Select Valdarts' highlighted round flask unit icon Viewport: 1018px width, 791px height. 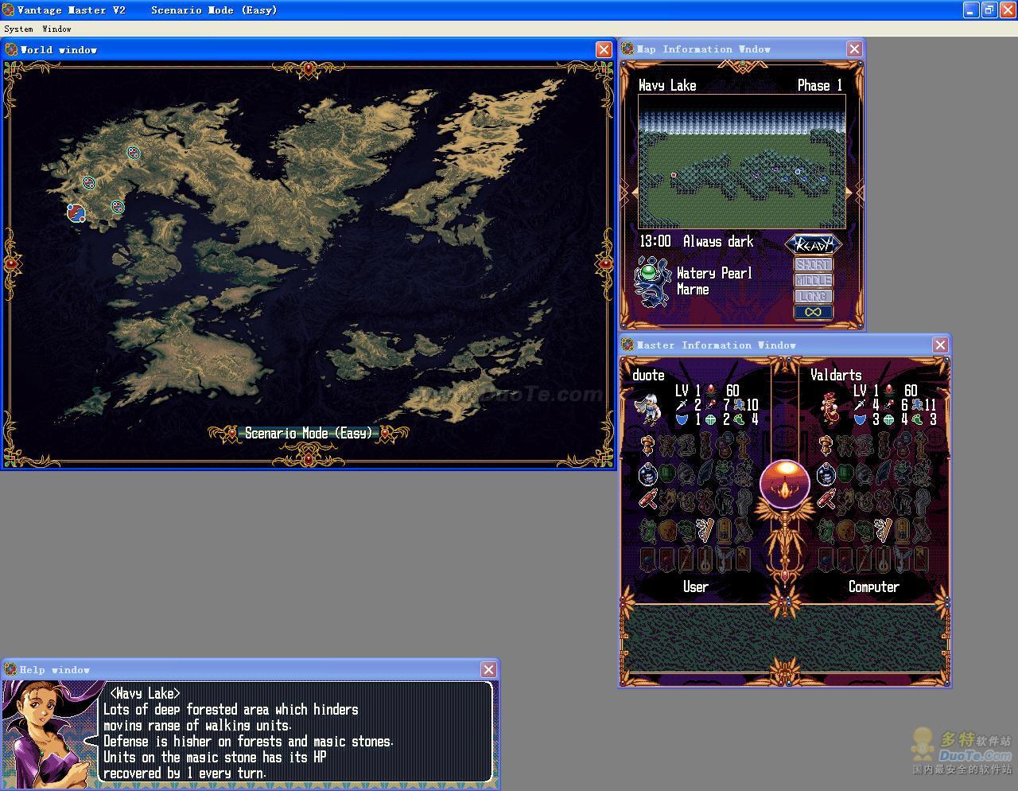click(x=826, y=474)
